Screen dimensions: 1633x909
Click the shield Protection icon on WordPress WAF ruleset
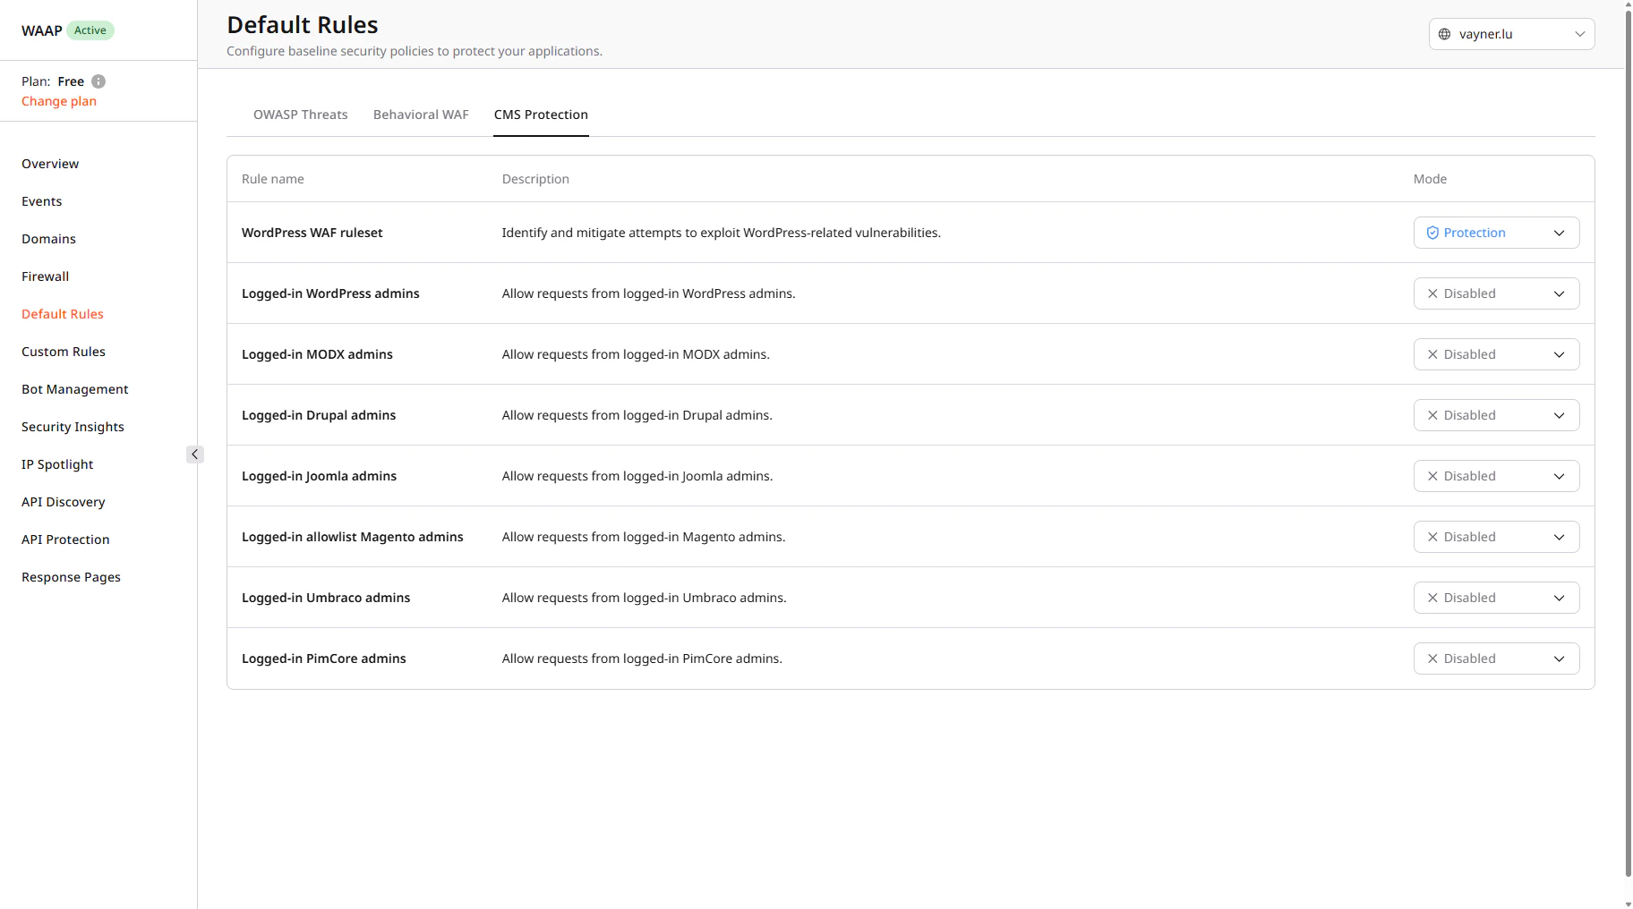click(x=1433, y=233)
